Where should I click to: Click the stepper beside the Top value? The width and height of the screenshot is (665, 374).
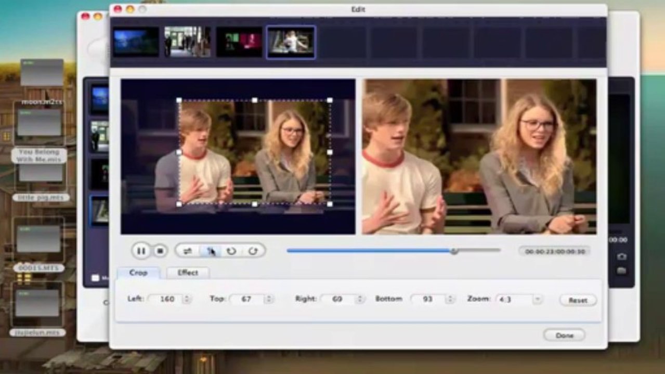tap(269, 299)
